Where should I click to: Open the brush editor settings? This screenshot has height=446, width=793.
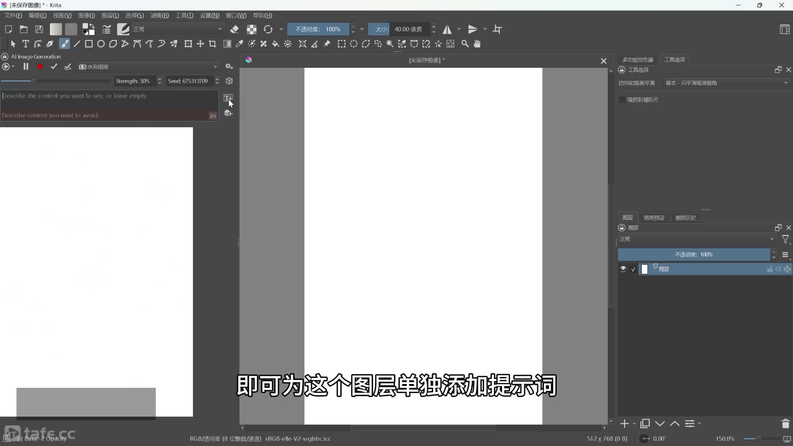point(107,29)
